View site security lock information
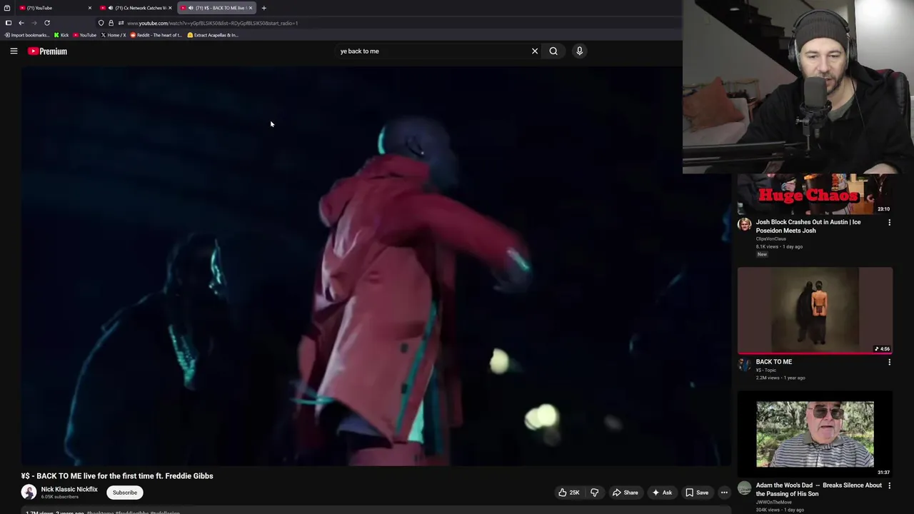This screenshot has height=514, width=914. tap(111, 23)
